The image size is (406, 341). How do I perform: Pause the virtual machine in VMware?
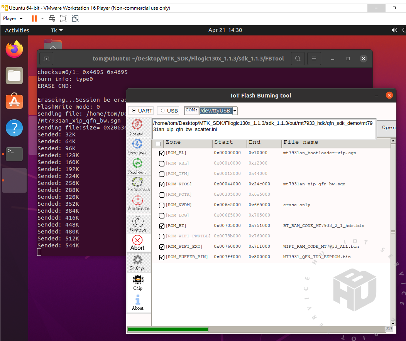click(34, 18)
